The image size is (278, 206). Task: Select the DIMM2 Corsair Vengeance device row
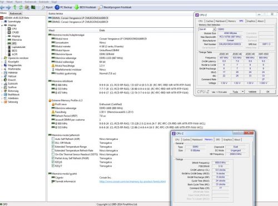(x=78, y=22)
